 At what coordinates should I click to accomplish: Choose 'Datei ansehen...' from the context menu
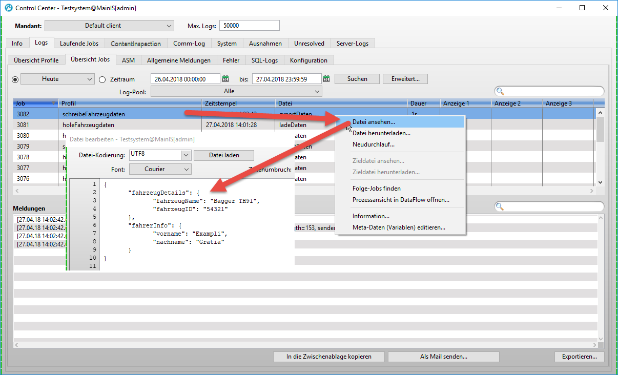(x=374, y=122)
